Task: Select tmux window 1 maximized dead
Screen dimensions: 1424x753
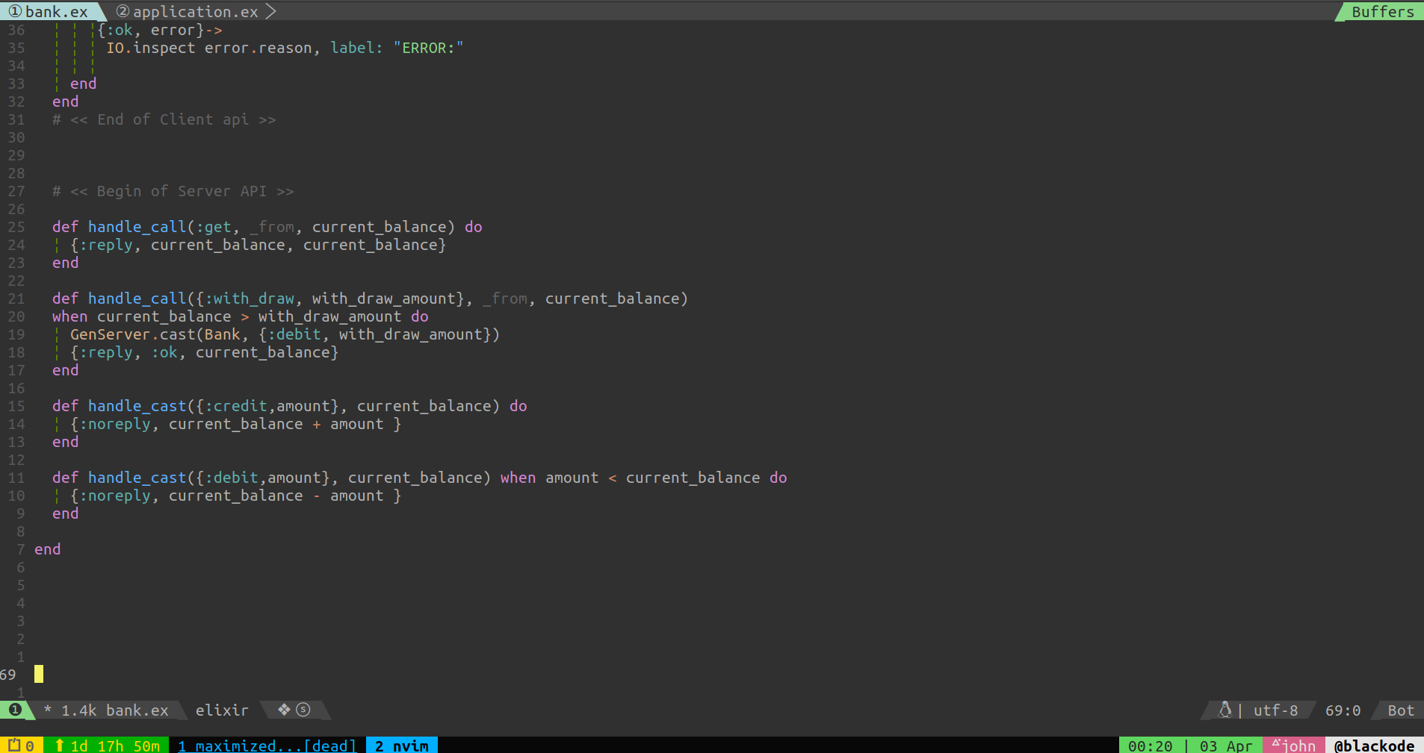Action: (x=267, y=746)
